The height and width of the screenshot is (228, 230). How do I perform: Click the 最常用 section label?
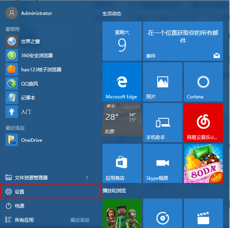(x=13, y=29)
